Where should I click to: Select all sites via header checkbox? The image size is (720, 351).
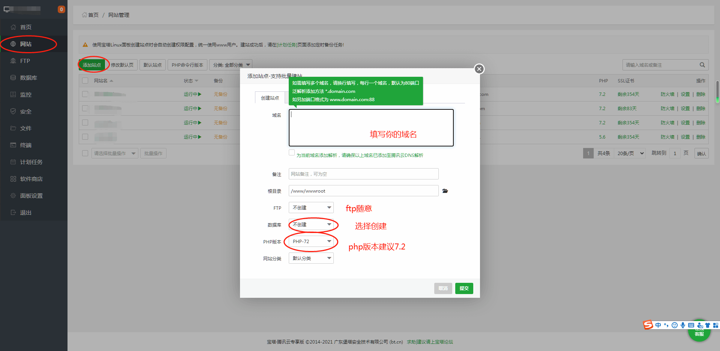85,80
